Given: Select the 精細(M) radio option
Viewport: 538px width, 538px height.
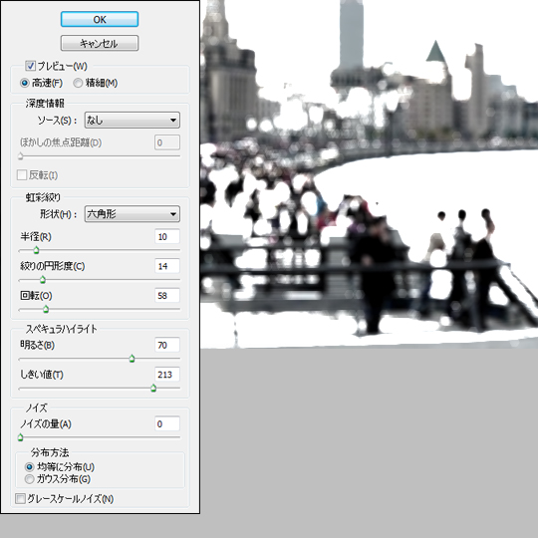Looking at the screenshot, I should click(78, 83).
